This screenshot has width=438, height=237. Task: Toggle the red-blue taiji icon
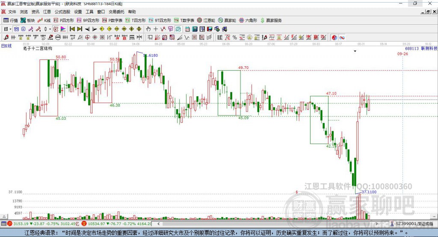(334, 38)
